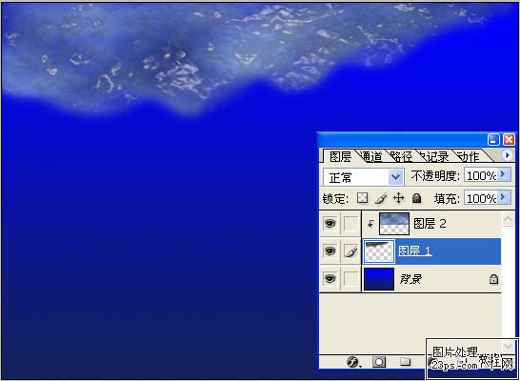The width and height of the screenshot is (520, 381).
Task: Toggle link box beside 图层 2
Action: point(350,224)
